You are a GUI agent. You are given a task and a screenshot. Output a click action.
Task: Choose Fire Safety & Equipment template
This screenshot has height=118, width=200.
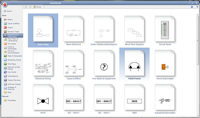[x=104, y=65]
